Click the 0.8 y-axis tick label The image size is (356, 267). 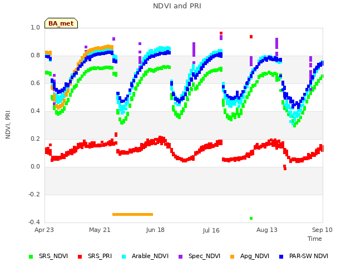point(35,56)
